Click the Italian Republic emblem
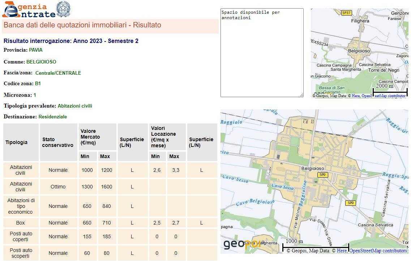411x261 pixels. click(64, 9)
